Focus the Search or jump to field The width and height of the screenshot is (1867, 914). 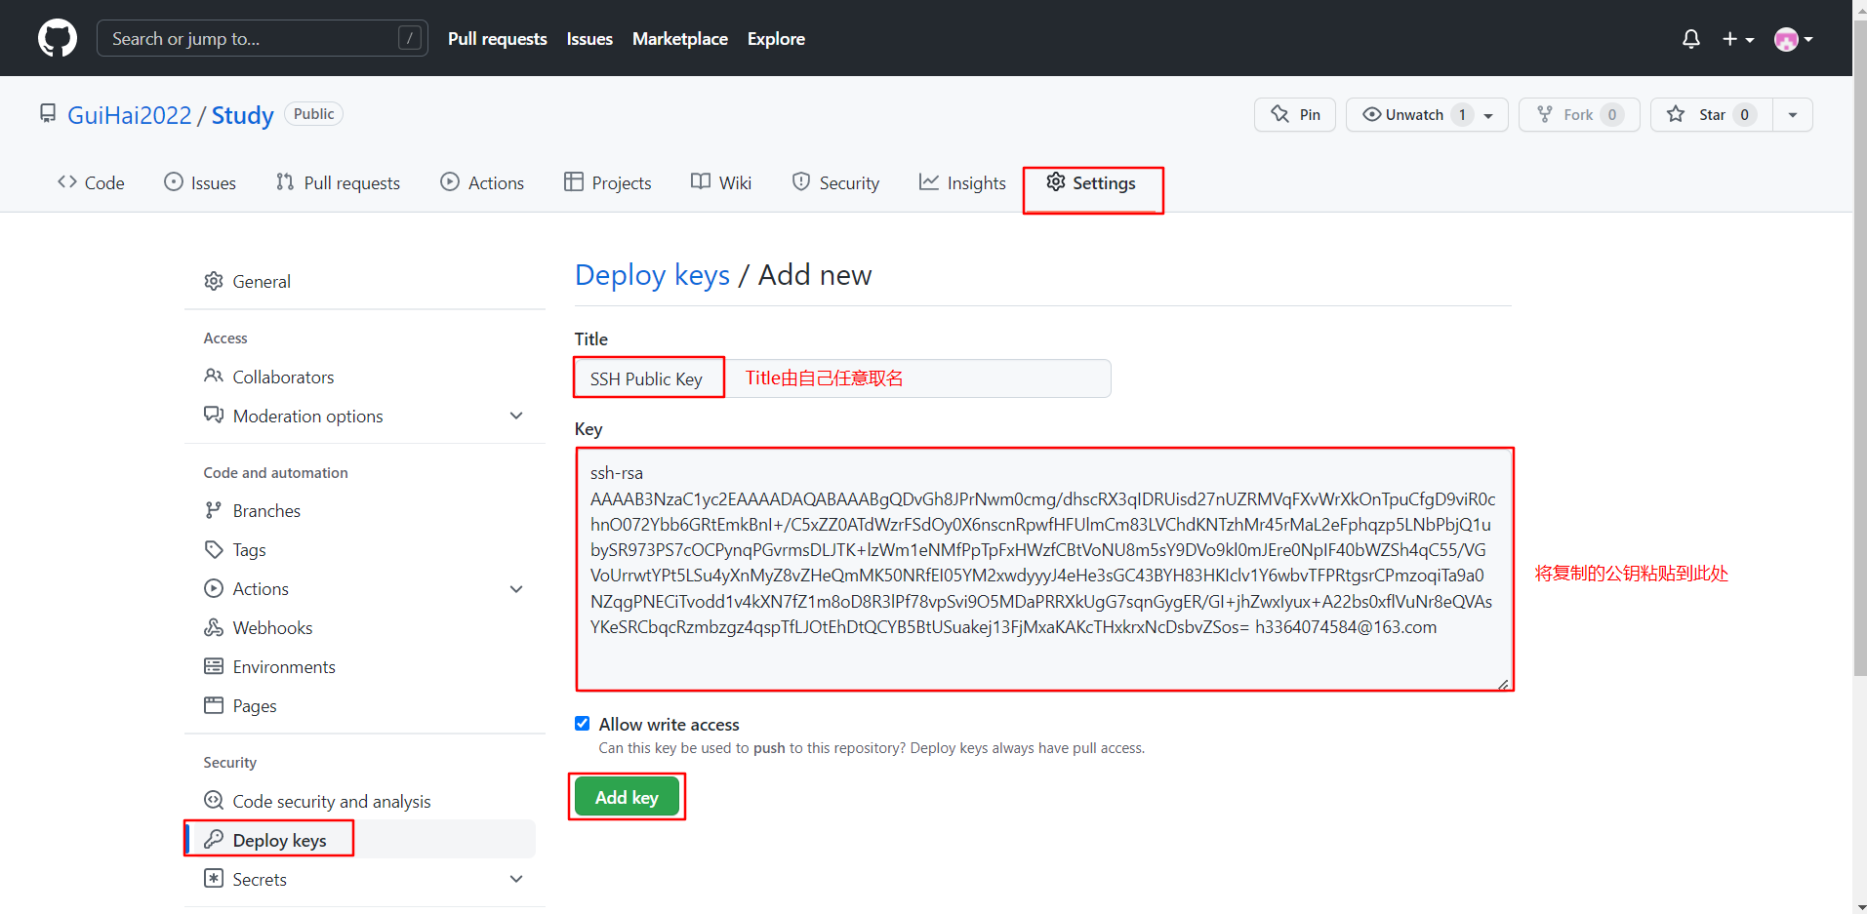262,39
